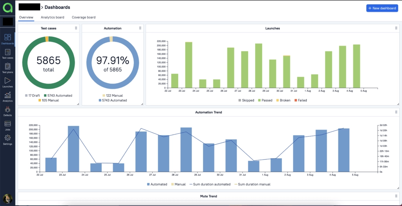This screenshot has width=402, height=206.
Task: Open Launches from the sidebar
Action: (7, 82)
